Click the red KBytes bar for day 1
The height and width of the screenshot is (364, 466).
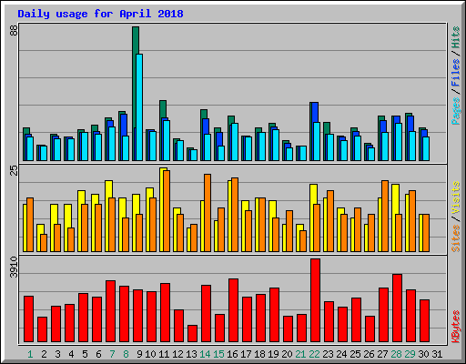coord(28,319)
